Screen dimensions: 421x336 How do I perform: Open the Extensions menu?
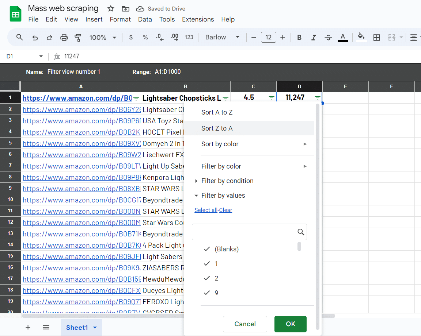pyautogui.click(x=198, y=19)
